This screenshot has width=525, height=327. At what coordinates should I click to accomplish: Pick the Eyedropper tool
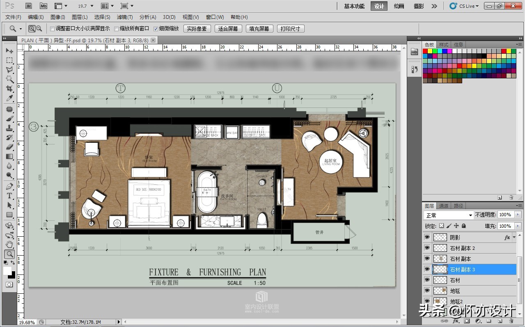pos(9,98)
